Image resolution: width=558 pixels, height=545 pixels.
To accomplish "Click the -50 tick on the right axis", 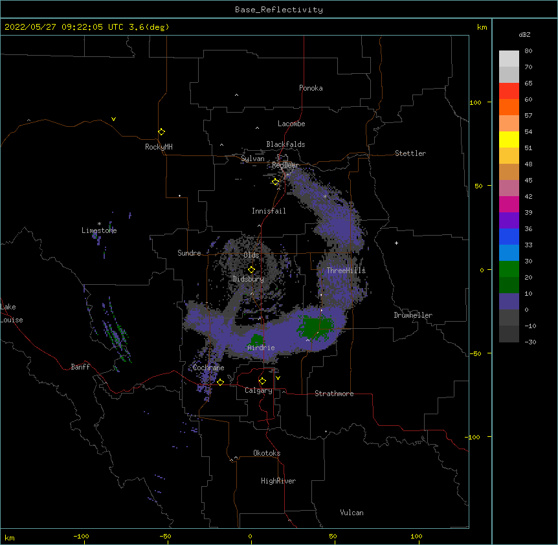I will coord(475,353).
